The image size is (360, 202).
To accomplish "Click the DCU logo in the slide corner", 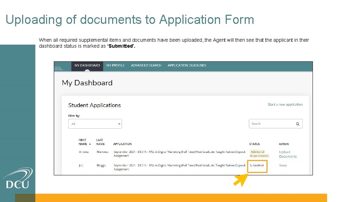I will click(x=18, y=178).
